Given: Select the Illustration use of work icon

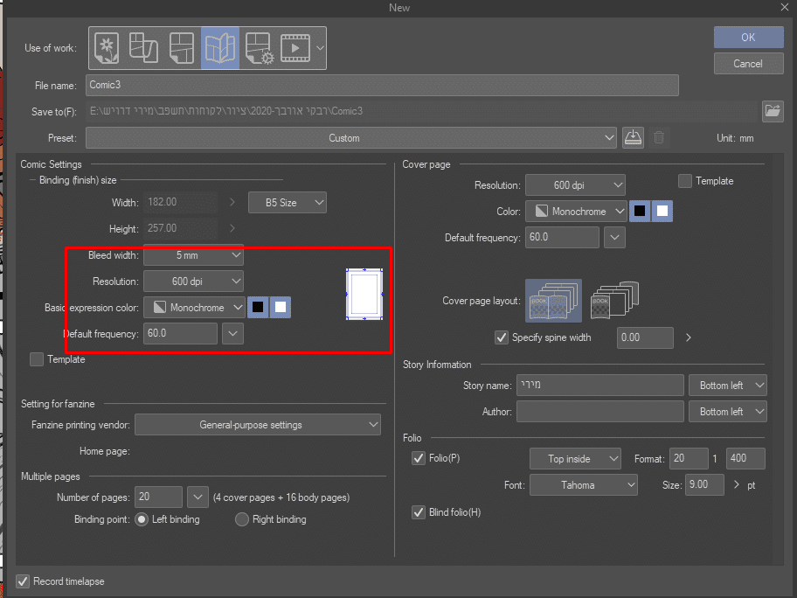Looking at the screenshot, I should (107, 47).
